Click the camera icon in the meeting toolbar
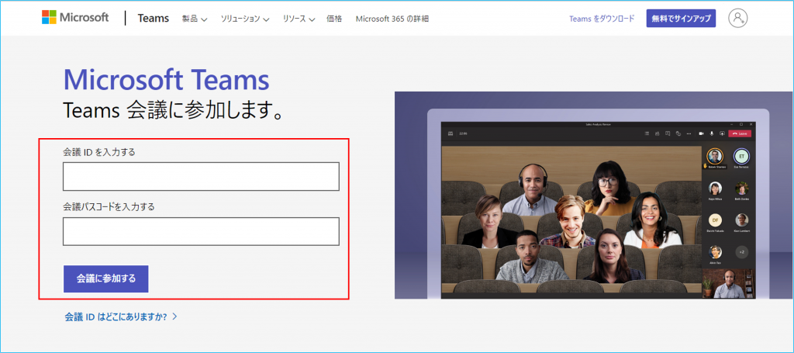The height and width of the screenshot is (353, 794). click(700, 133)
